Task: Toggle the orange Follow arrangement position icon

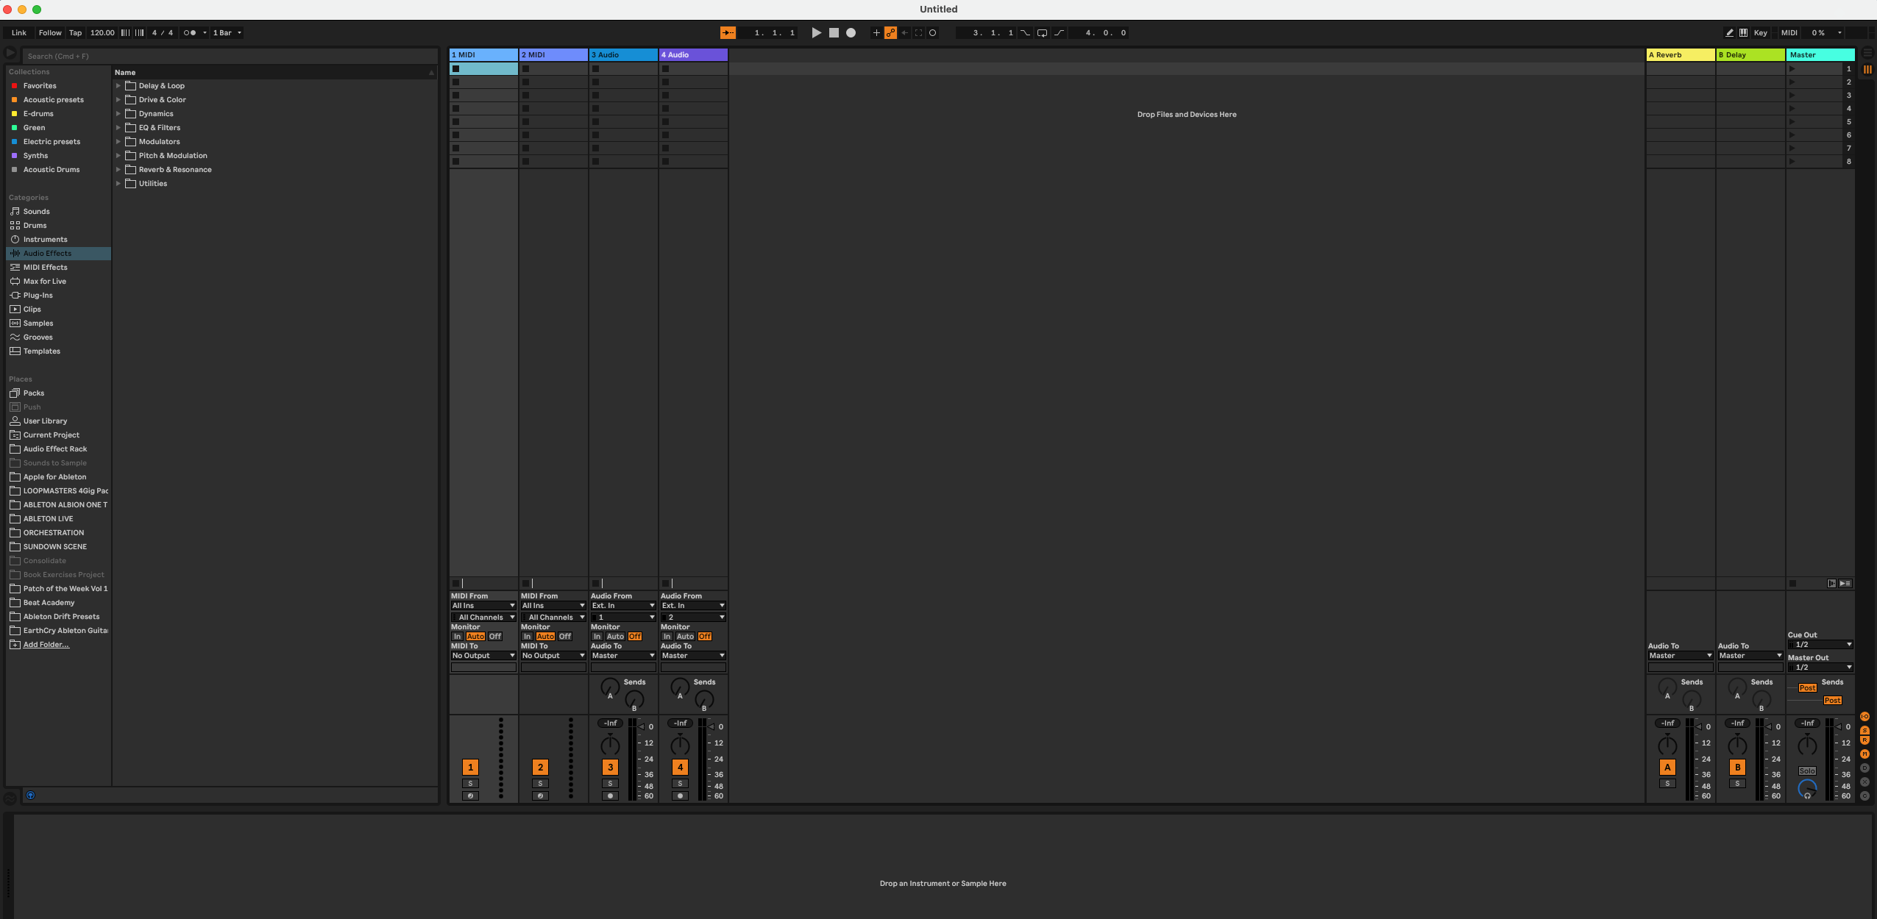Action: (x=728, y=32)
